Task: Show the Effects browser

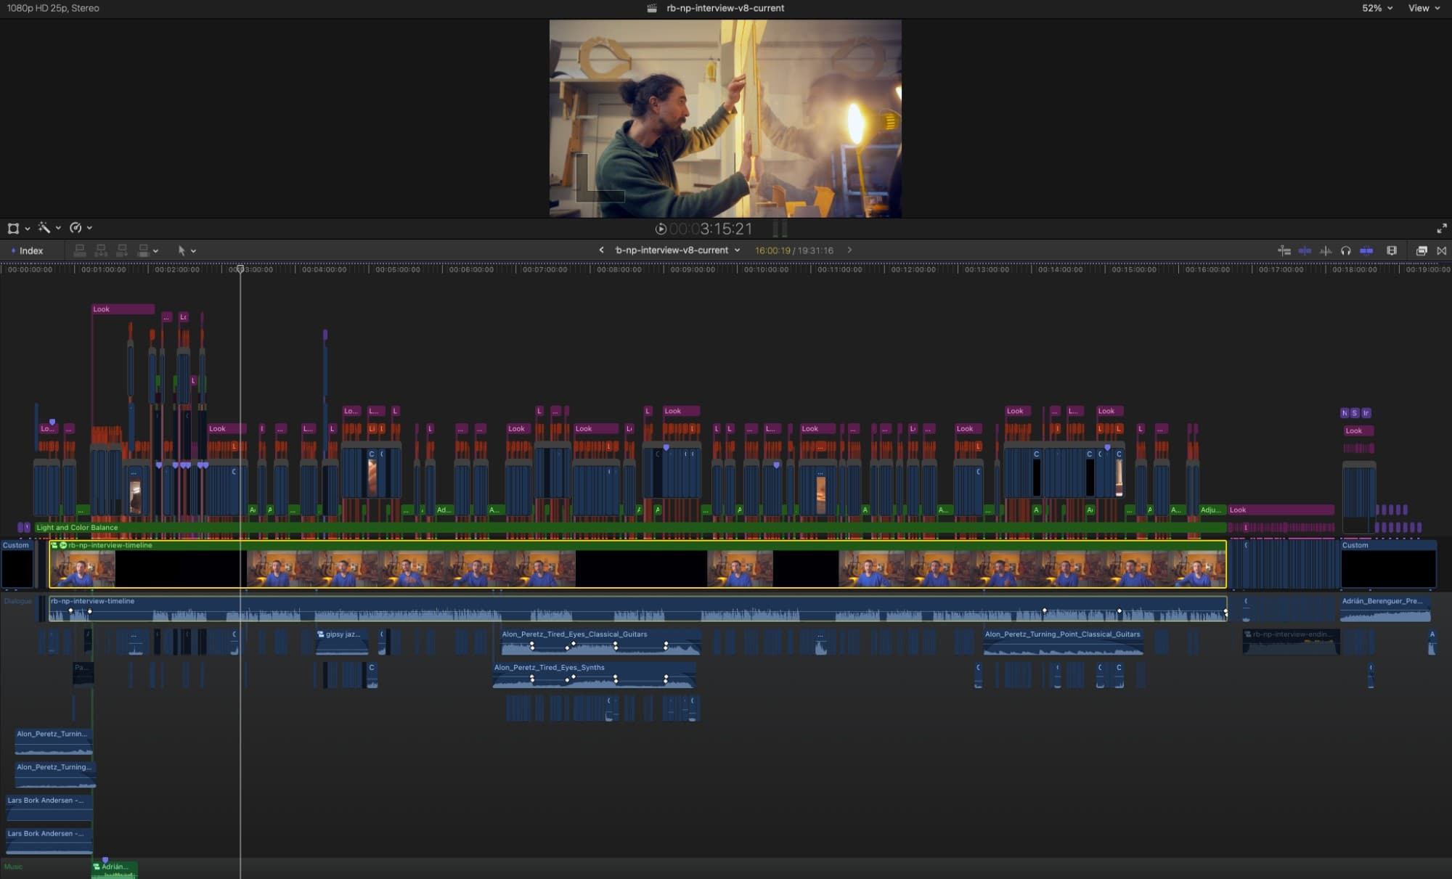Action: [x=1422, y=250]
